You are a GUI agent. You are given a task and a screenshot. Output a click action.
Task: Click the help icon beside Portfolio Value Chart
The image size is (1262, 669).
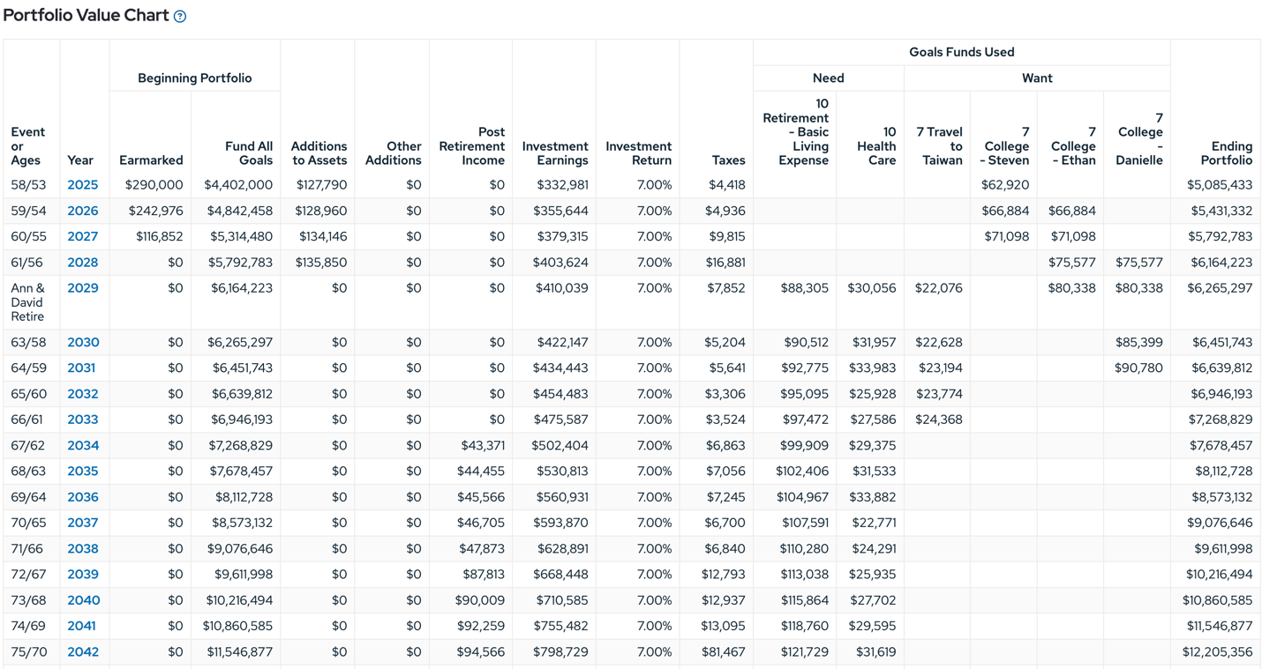coord(180,17)
